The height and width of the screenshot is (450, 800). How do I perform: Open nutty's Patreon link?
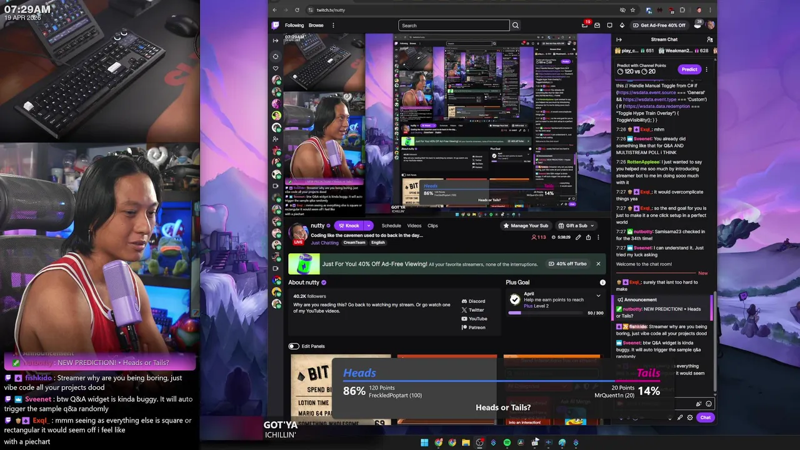click(473, 327)
